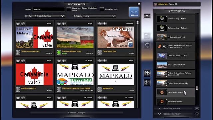Toggle Terminales Mapkalo Colombia activation

[x=59, y=89]
